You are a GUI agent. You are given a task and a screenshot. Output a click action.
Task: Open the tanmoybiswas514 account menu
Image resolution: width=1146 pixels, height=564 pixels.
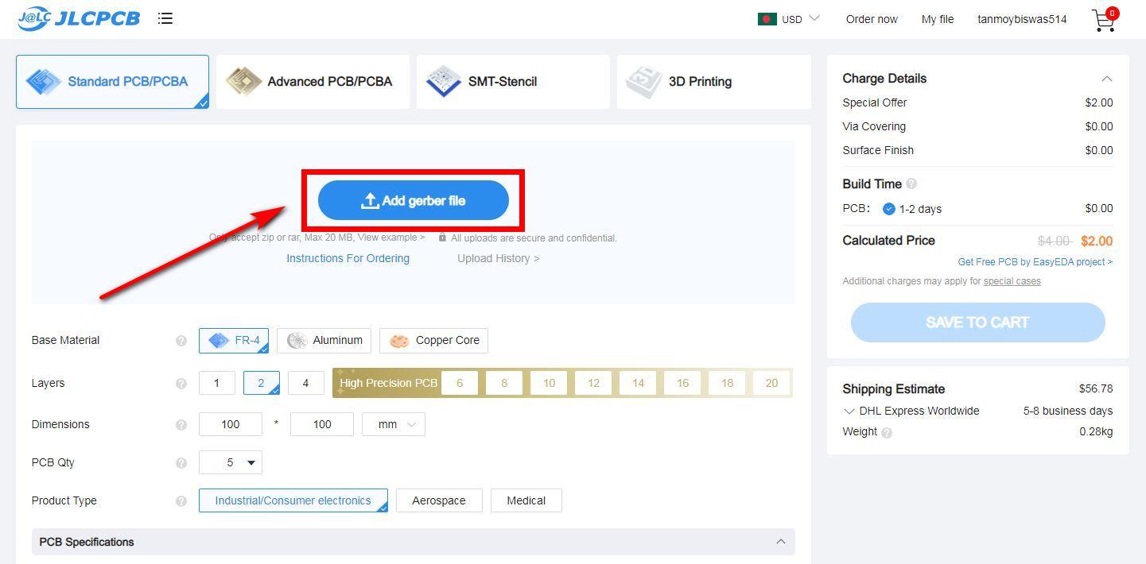1022,19
